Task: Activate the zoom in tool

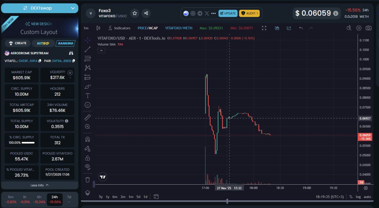Action: tap(87, 127)
